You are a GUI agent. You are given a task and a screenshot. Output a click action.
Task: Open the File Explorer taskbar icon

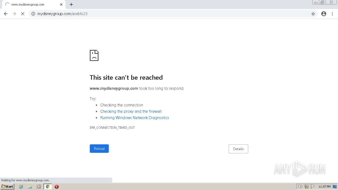click(x=30, y=187)
